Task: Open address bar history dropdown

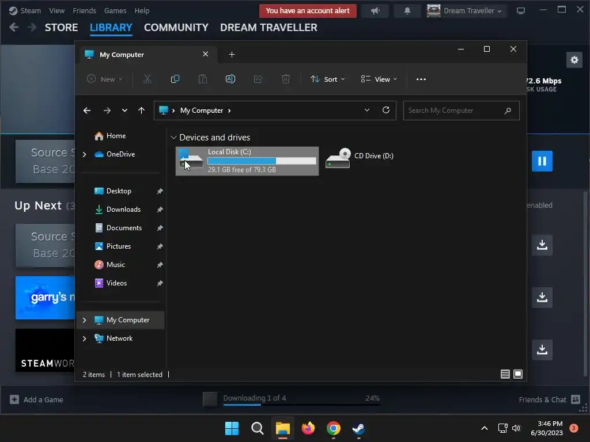Action: [x=367, y=110]
